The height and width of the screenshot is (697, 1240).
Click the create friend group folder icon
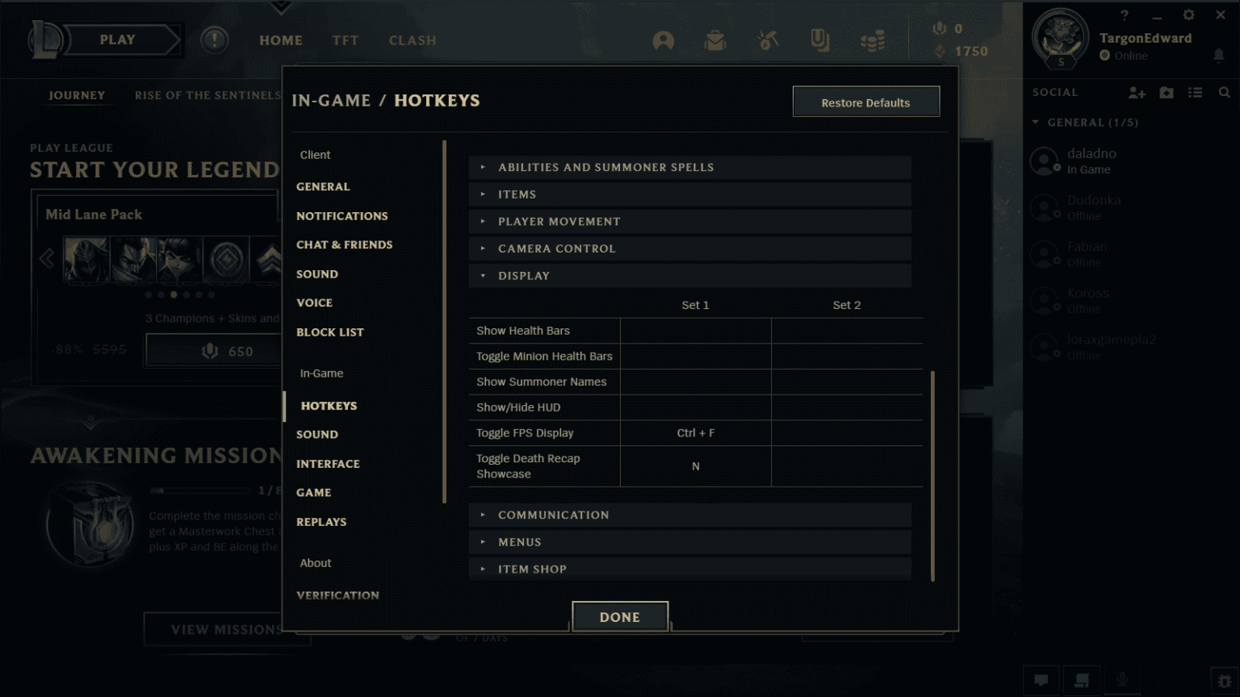pos(1166,92)
